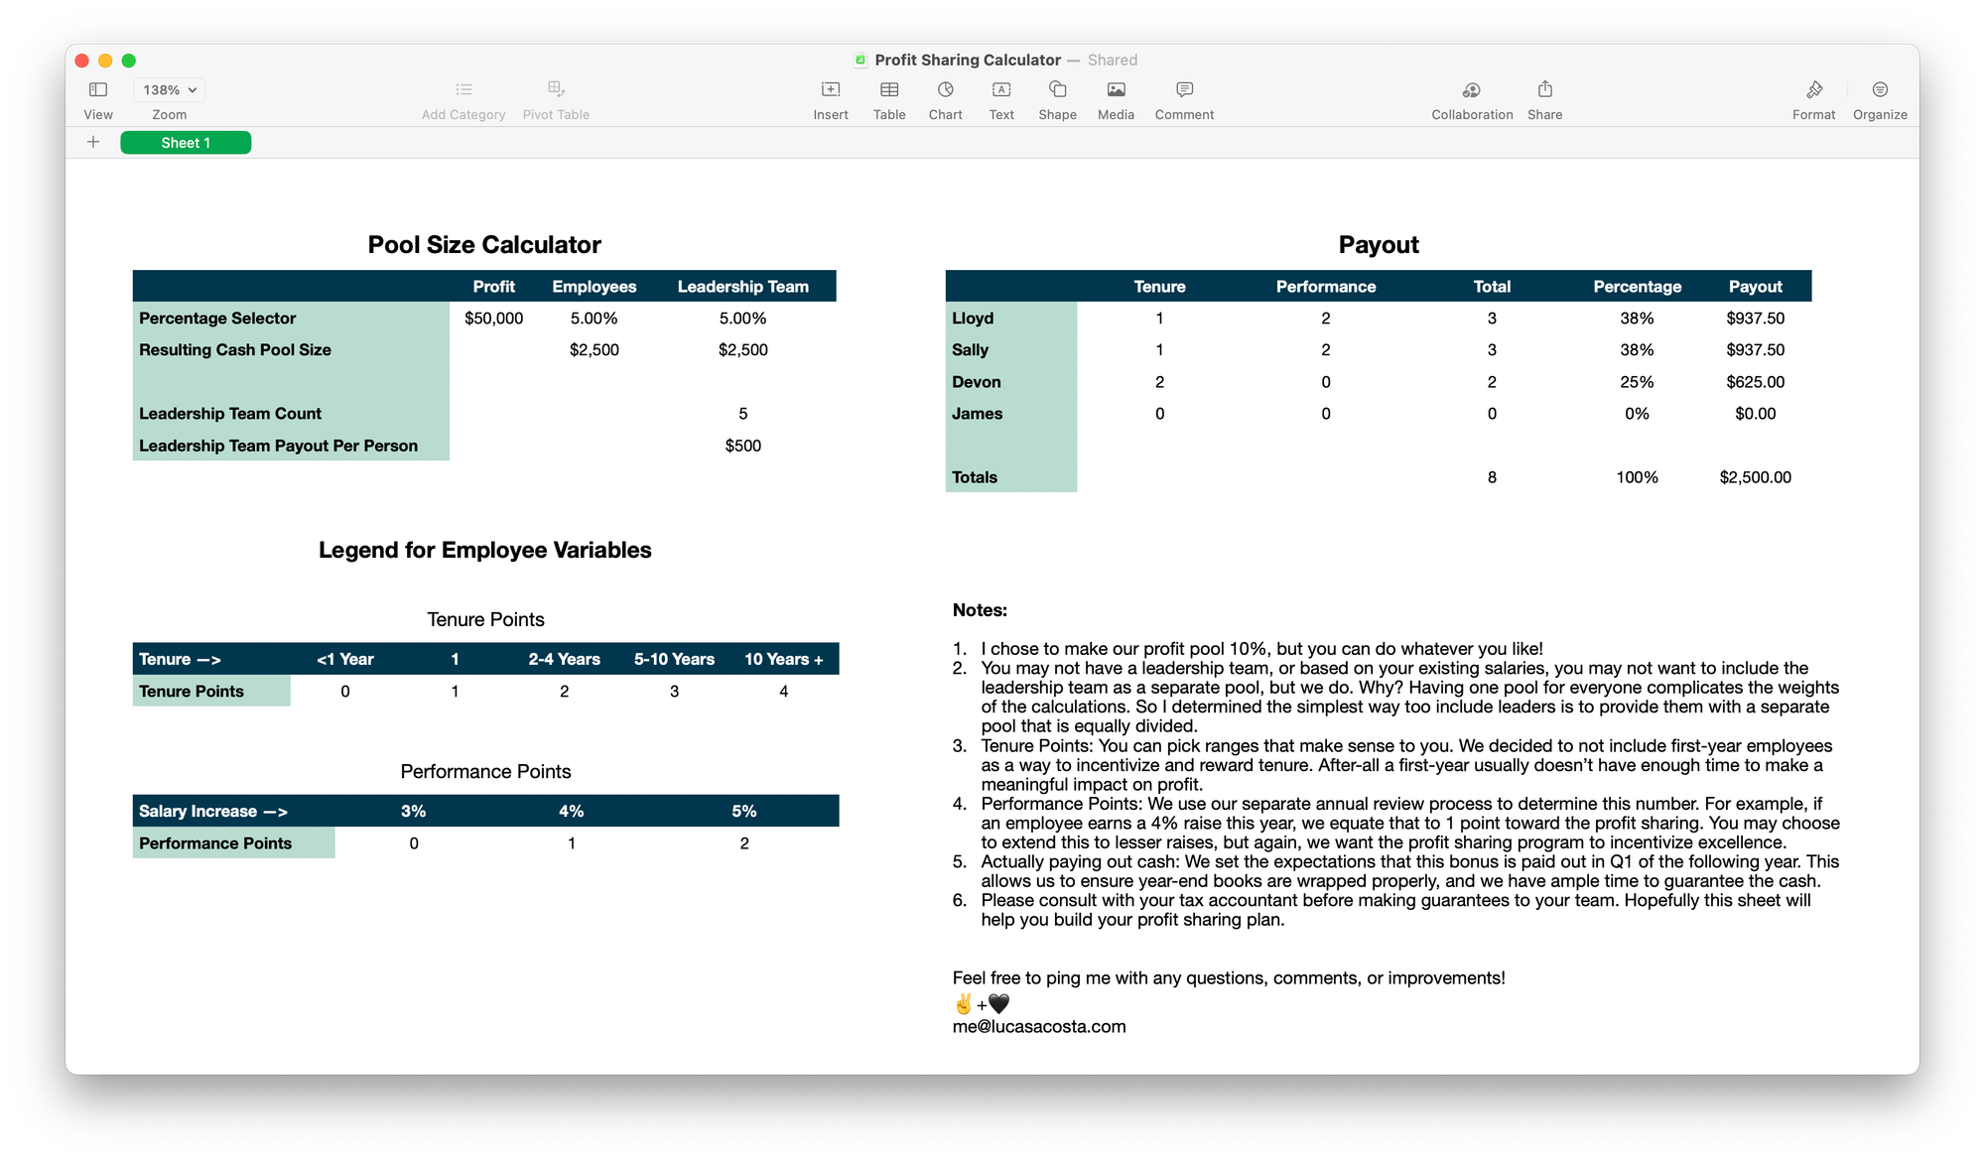Add a new sheet with plus button

[x=93, y=142]
